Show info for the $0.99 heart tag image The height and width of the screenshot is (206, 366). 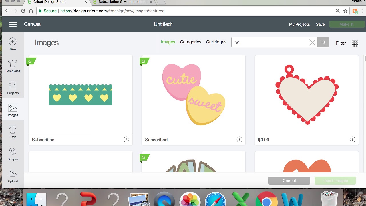pyautogui.click(x=352, y=140)
